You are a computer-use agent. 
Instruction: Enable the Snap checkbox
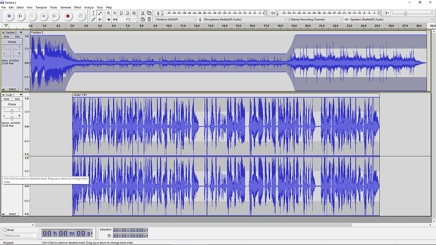pyautogui.click(x=6, y=230)
